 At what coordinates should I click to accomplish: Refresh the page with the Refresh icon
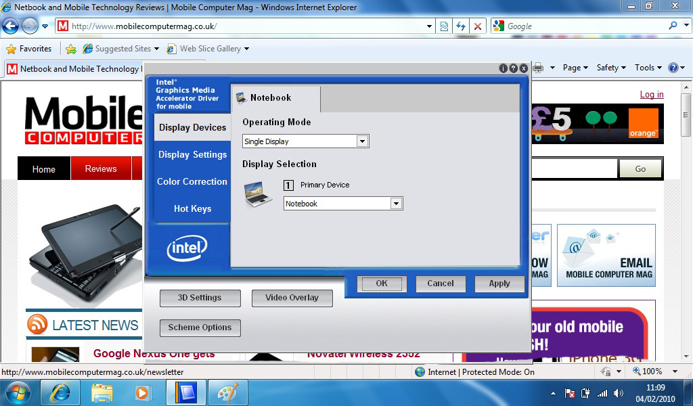point(461,26)
